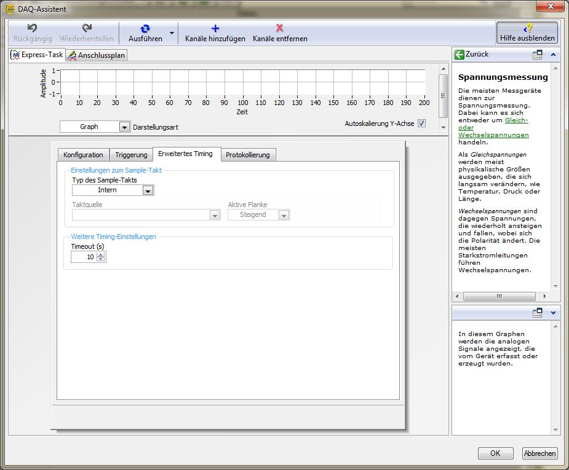Remove channels with Kanäle entfernen

pyautogui.click(x=280, y=33)
